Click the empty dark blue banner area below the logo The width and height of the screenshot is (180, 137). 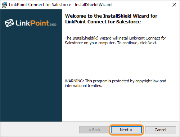[31, 74]
